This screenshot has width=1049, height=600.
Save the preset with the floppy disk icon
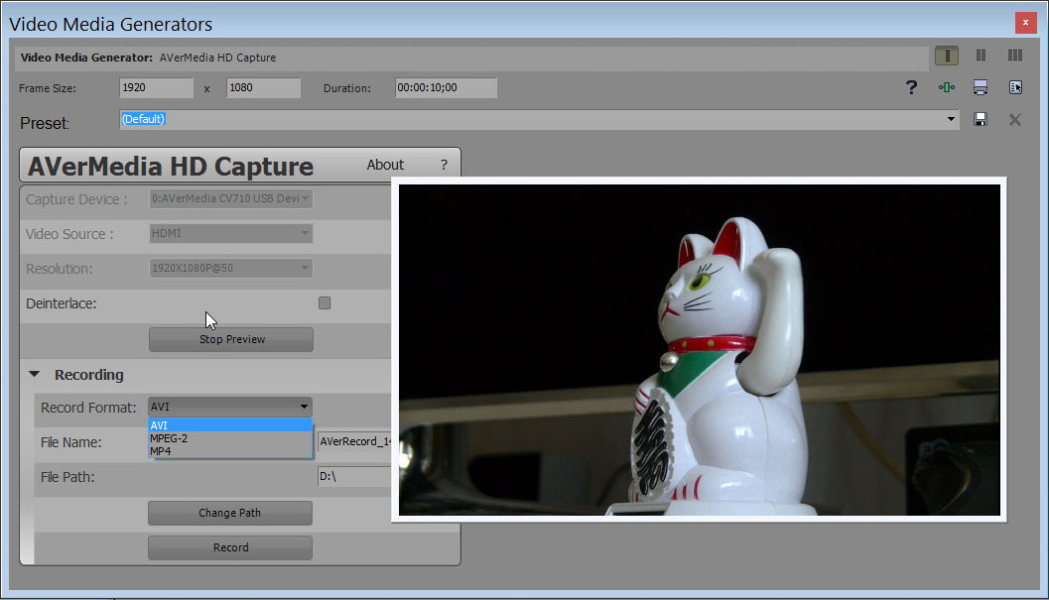[981, 119]
